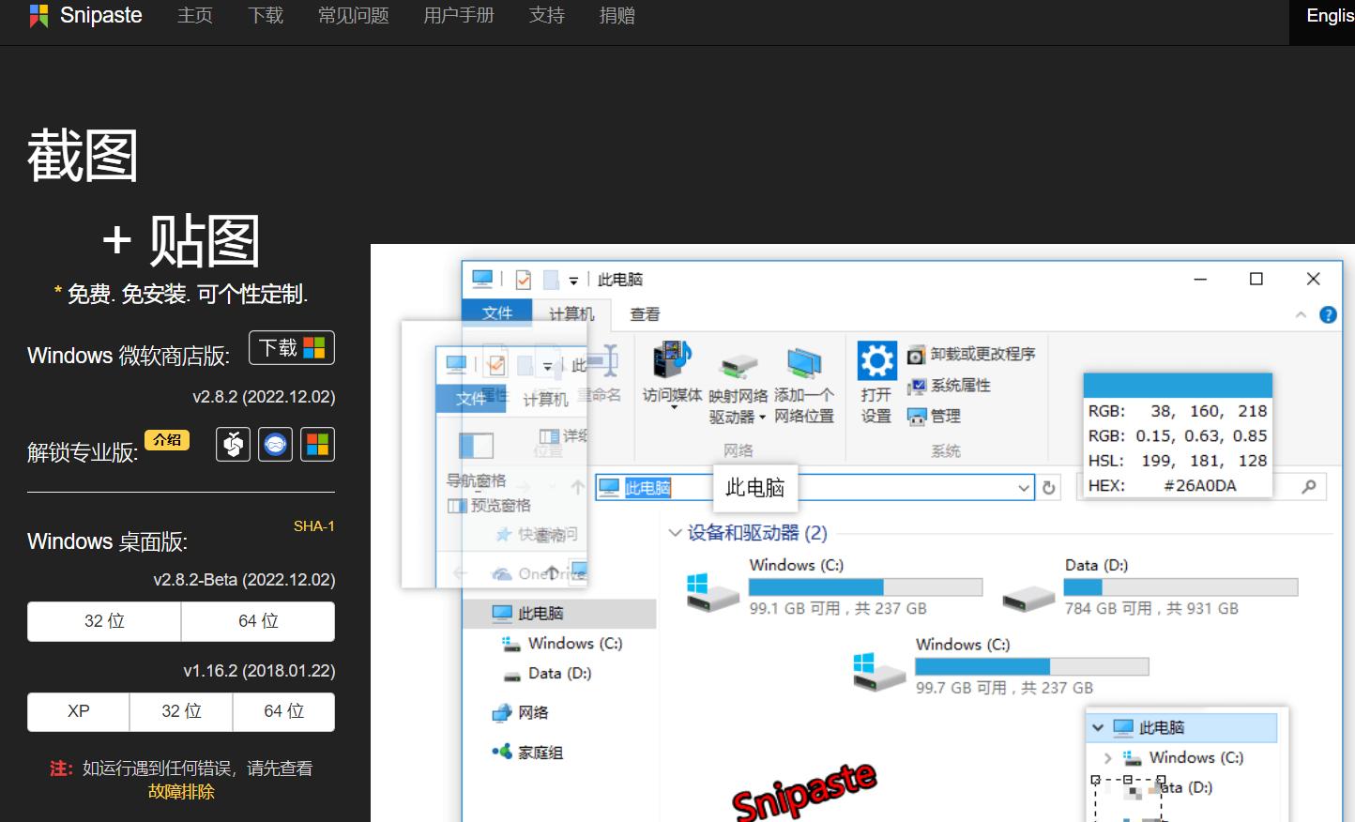
Task: Collapse the 设备和驱动器 section chevron
Action: tap(675, 533)
